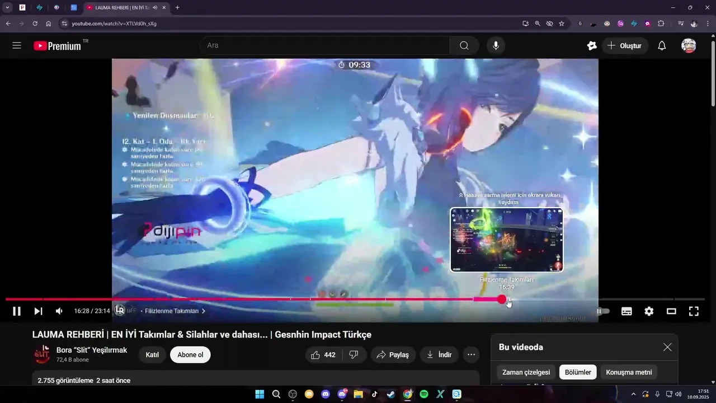Select Bölümler tab

click(578, 372)
